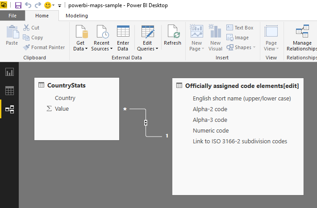This screenshot has width=317, height=208.
Task: Select the Numeric code field
Action: pos(211,131)
